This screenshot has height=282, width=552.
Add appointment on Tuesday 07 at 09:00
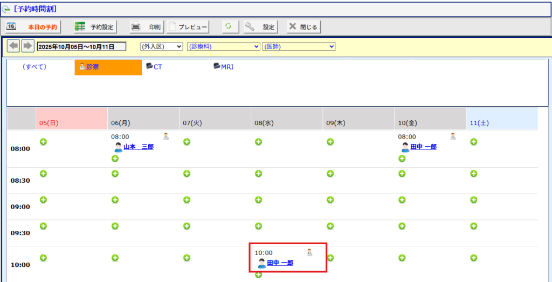(187, 200)
